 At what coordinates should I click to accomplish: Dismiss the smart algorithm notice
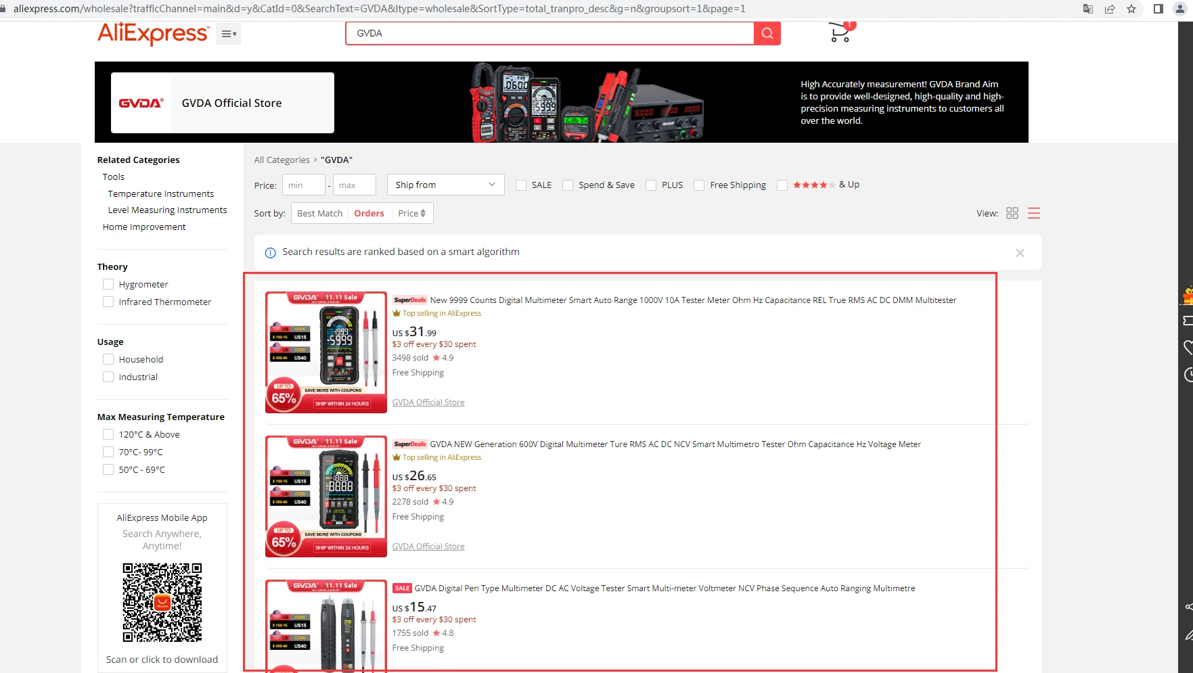1019,253
